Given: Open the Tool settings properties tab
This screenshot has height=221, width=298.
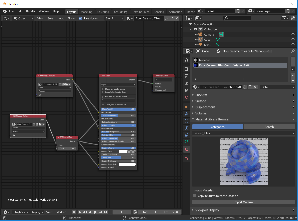Looking at the screenshot, I should pyautogui.click(x=186, y=60).
